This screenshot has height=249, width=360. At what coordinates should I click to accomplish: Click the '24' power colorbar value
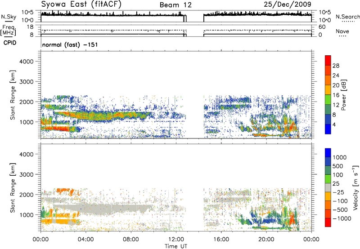pos(336,76)
